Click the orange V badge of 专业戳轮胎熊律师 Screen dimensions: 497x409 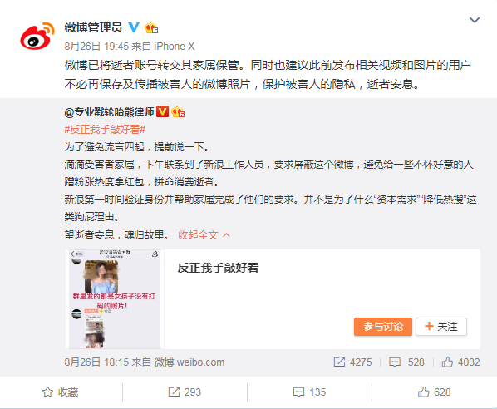162,111
